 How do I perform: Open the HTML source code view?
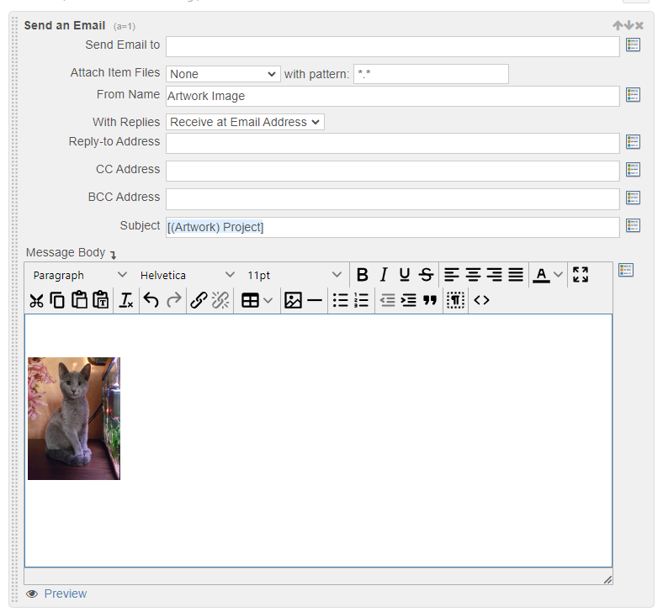(x=481, y=301)
